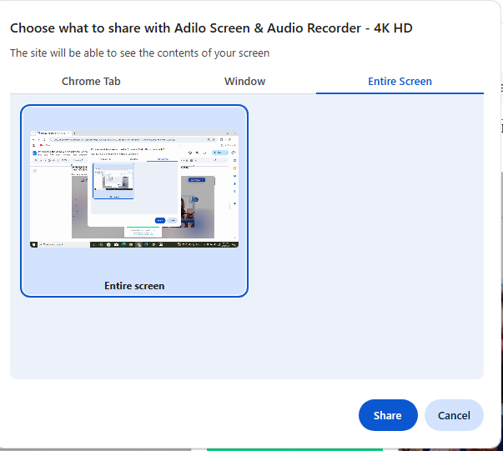This screenshot has width=503, height=451.
Task: Select the Entire Screen tab
Action: point(400,82)
